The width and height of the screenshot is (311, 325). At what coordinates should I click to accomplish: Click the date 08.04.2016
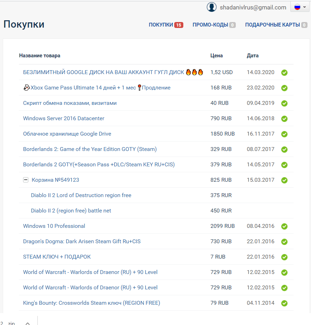[261, 226]
